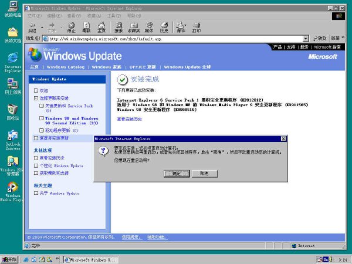
Task: Click the volume speaker tray icon
Action: pos(331,259)
